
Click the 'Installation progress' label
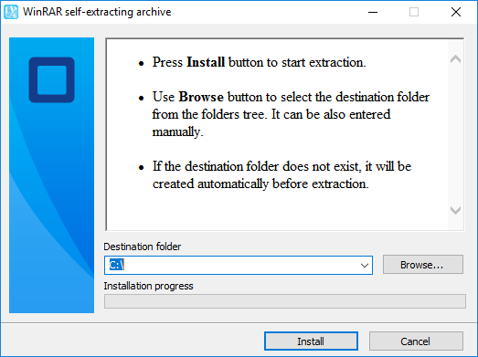pos(148,286)
